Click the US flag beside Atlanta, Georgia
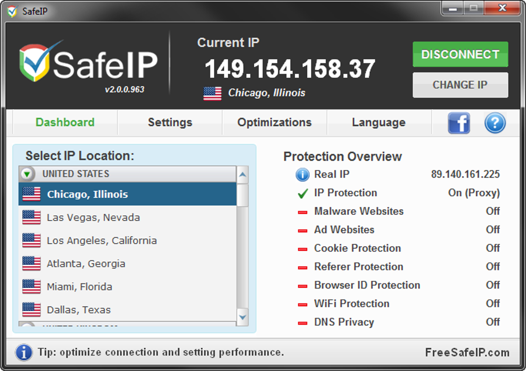The image size is (526, 371). (x=31, y=263)
